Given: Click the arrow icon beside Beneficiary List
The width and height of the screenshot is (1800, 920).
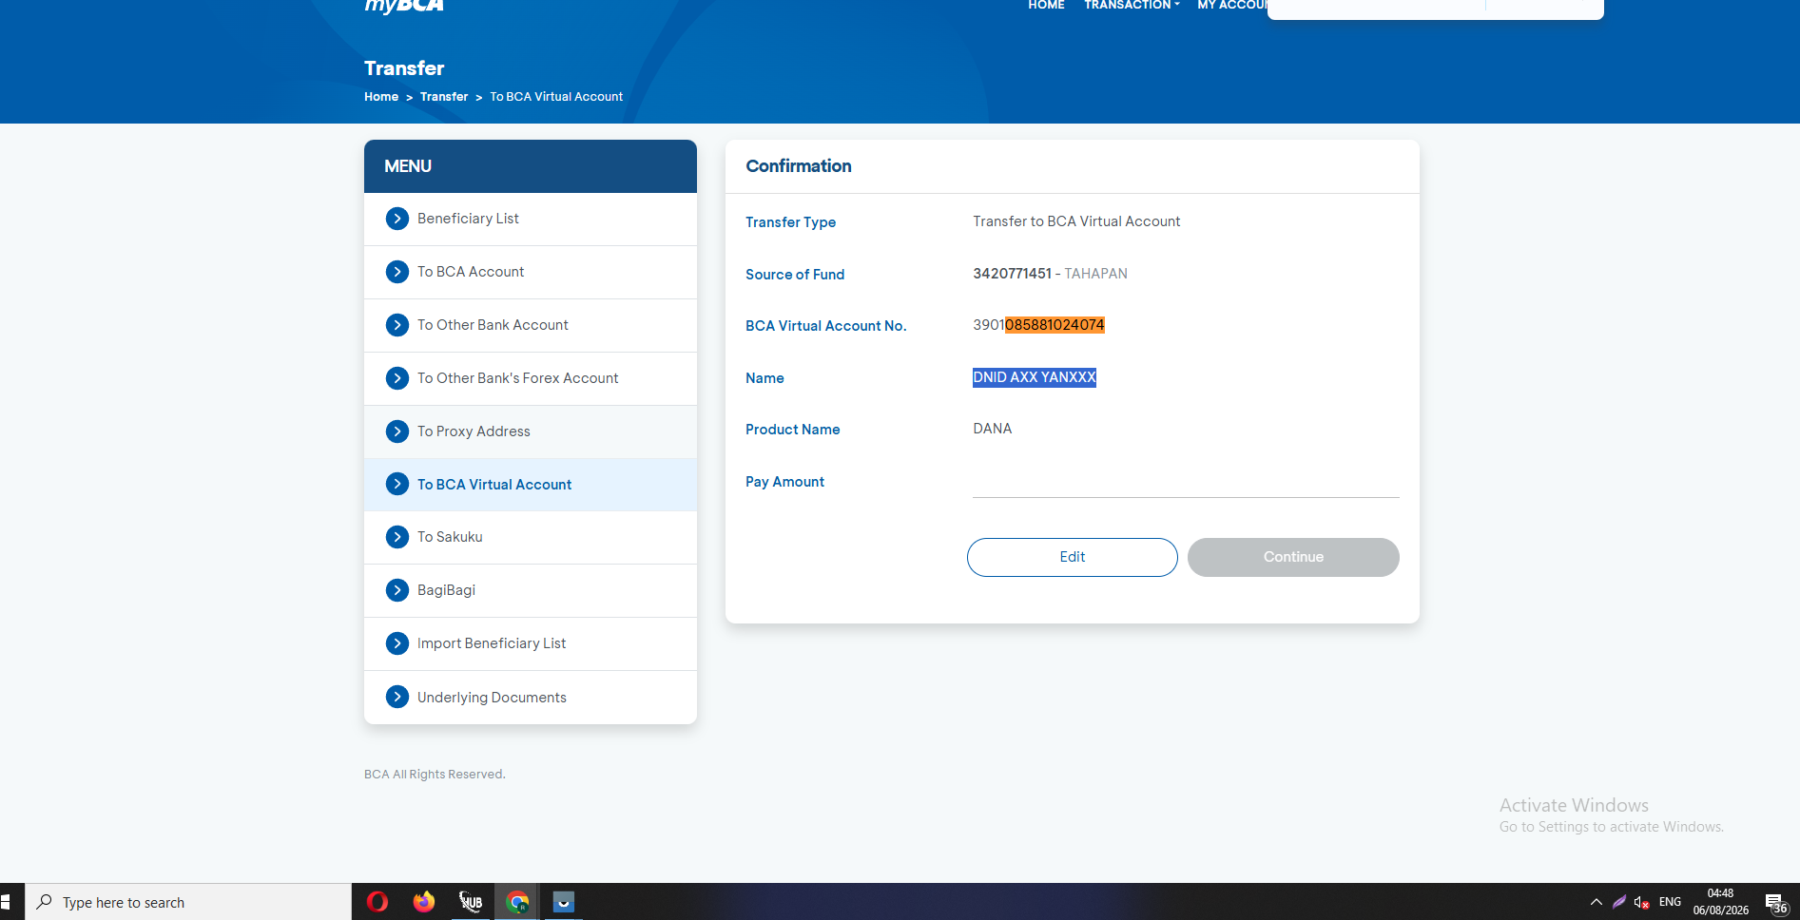Looking at the screenshot, I should (397, 219).
